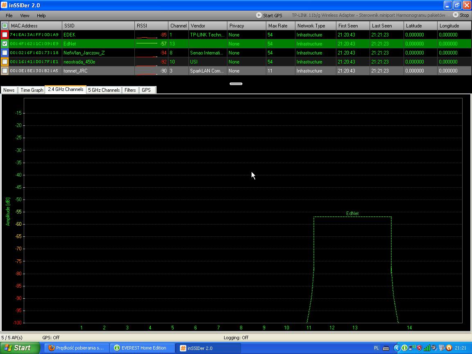This screenshot has height=354, width=472.
Task: Click the 5 / 5 AP(s) status text
Action: point(12,338)
